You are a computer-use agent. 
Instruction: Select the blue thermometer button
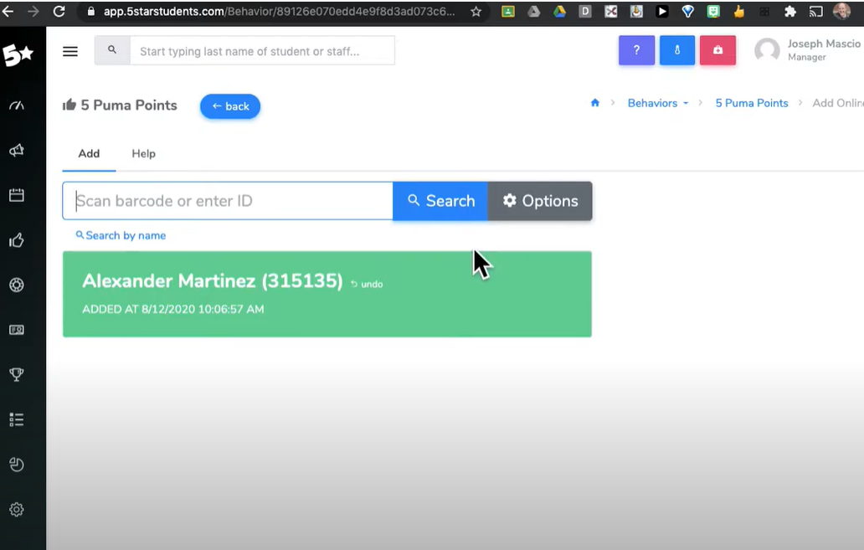pos(676,51)
